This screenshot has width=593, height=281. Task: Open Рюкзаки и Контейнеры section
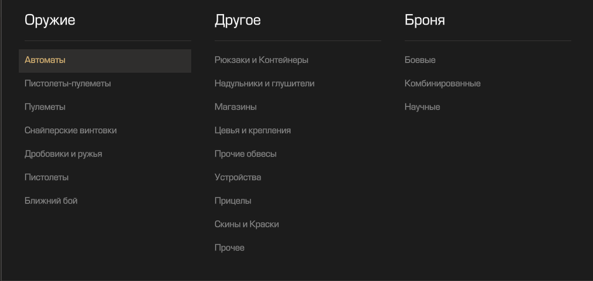tap(262, 60)
